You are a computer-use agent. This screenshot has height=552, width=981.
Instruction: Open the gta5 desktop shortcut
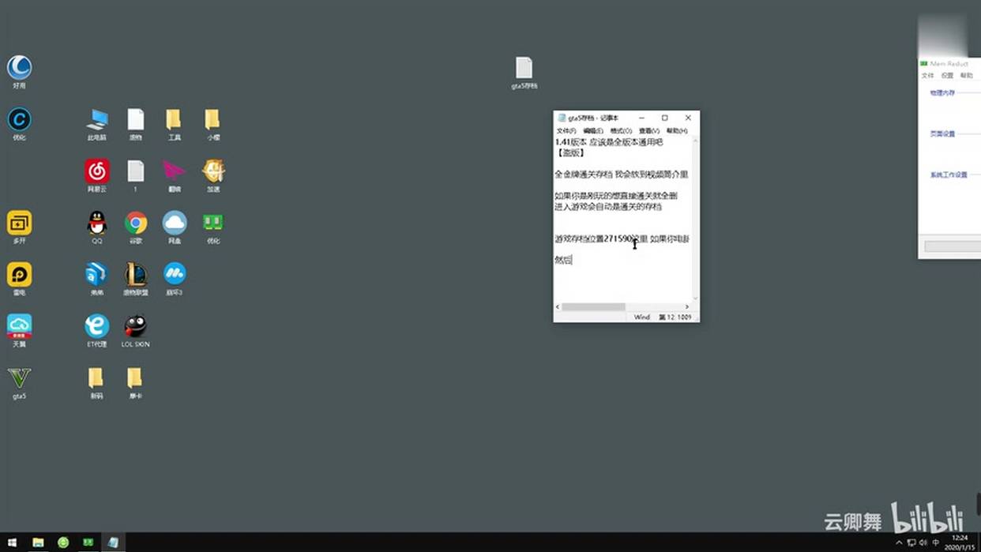19,379
